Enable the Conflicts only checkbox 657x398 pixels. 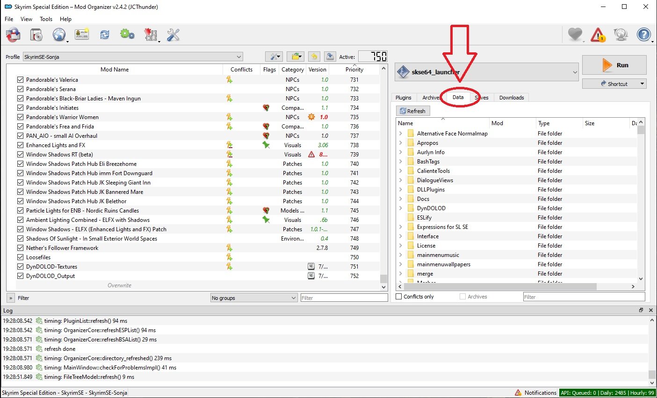pos(399,297)
